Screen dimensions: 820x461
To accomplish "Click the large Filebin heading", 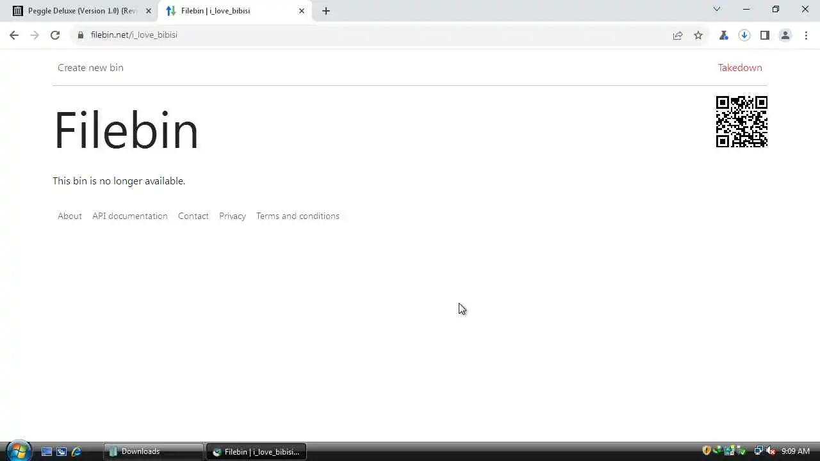I will [x=126, y=131].
